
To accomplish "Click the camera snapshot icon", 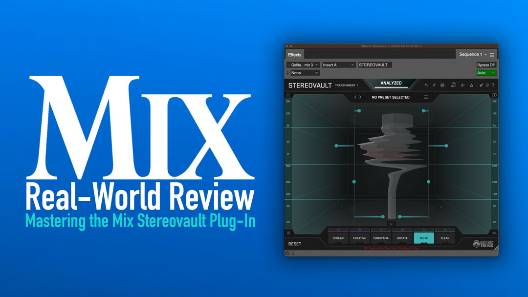I will tap(287, 253).
